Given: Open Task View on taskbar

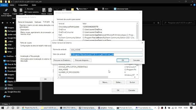Looking at the screenshot, I should pyautogui.click(x=18, y=108).
